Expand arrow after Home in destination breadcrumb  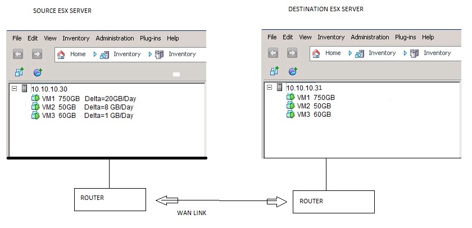coord(350,53)
